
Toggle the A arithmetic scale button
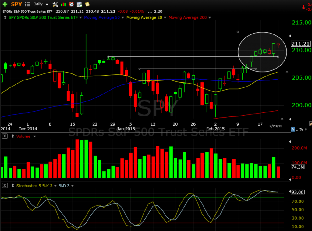pyautogui.click(x=293, y=129)
